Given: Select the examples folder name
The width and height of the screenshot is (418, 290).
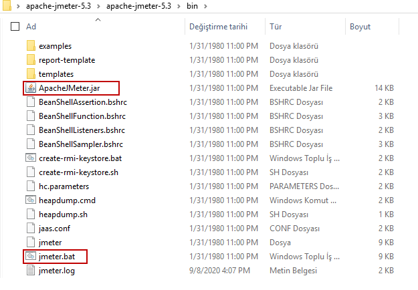Looking at the screenshot, I should (56, 46).
